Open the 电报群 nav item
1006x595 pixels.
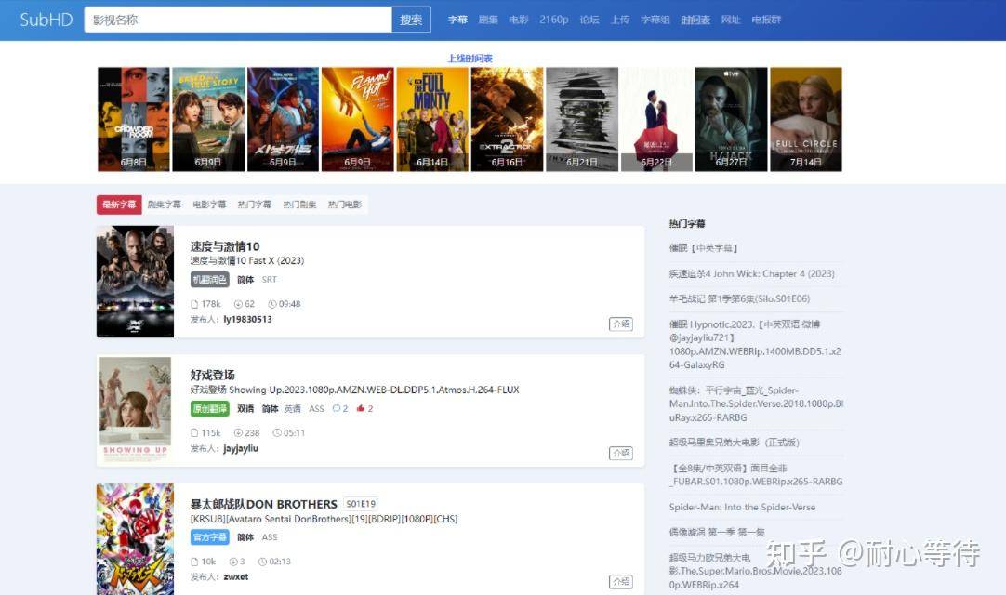766,20
